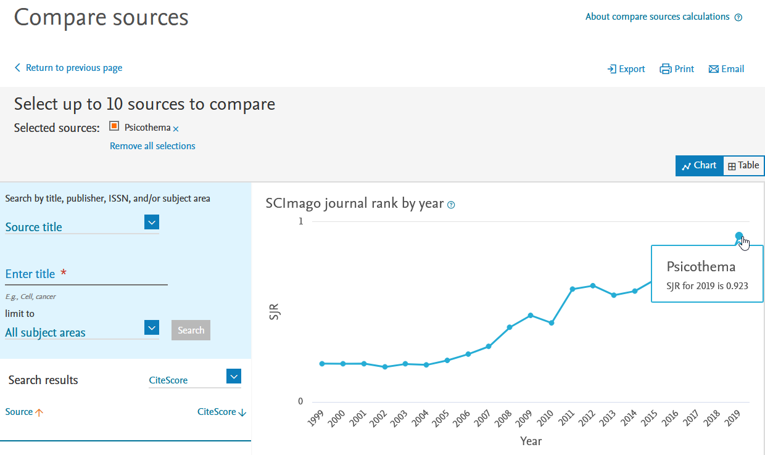Viewport: 765px width, 455px height.
Task: Click the Enter title input field
Action: tap(86, 274)
